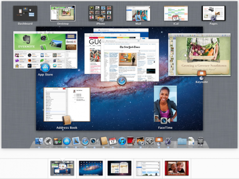Switch to the Desktop space thumbnail
The height and width of the screenshot is (179, 239).
(x=63, y=13)
